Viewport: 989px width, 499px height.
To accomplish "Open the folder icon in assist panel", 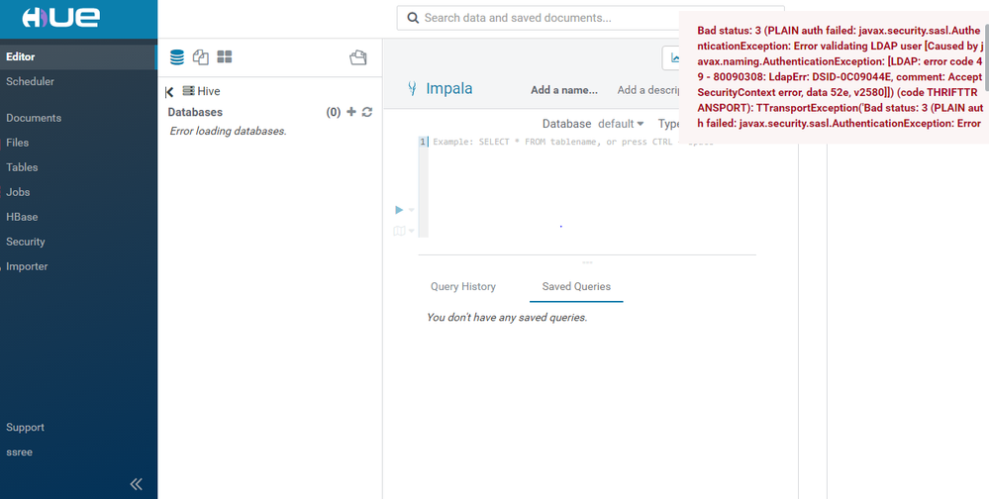I will point(358,57).
